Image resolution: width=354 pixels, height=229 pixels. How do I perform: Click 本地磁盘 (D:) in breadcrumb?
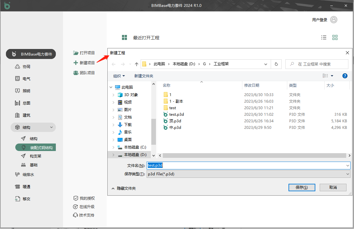184,64
